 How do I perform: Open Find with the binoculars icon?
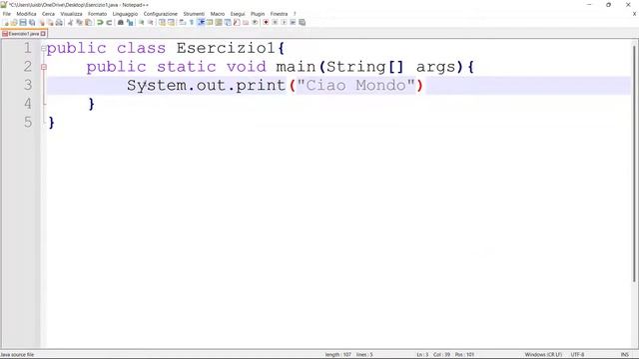(121, 22)
